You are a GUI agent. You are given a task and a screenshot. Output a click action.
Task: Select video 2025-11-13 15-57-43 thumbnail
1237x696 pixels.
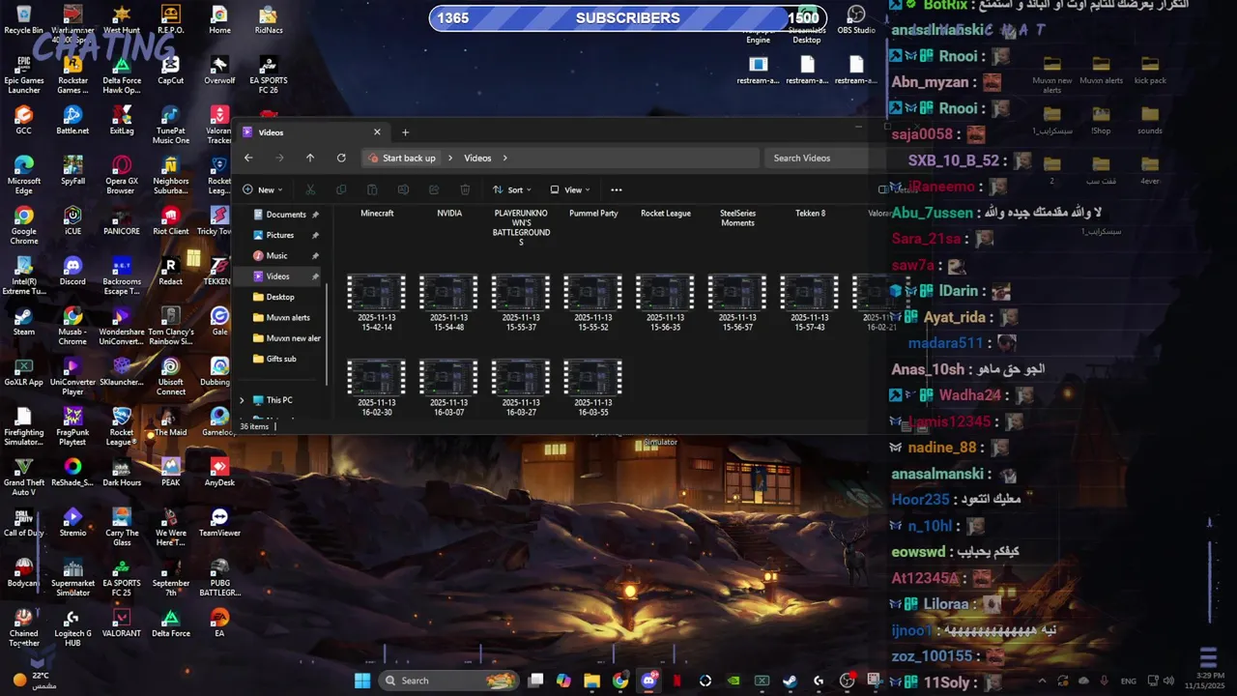click(x=810, y=292)
